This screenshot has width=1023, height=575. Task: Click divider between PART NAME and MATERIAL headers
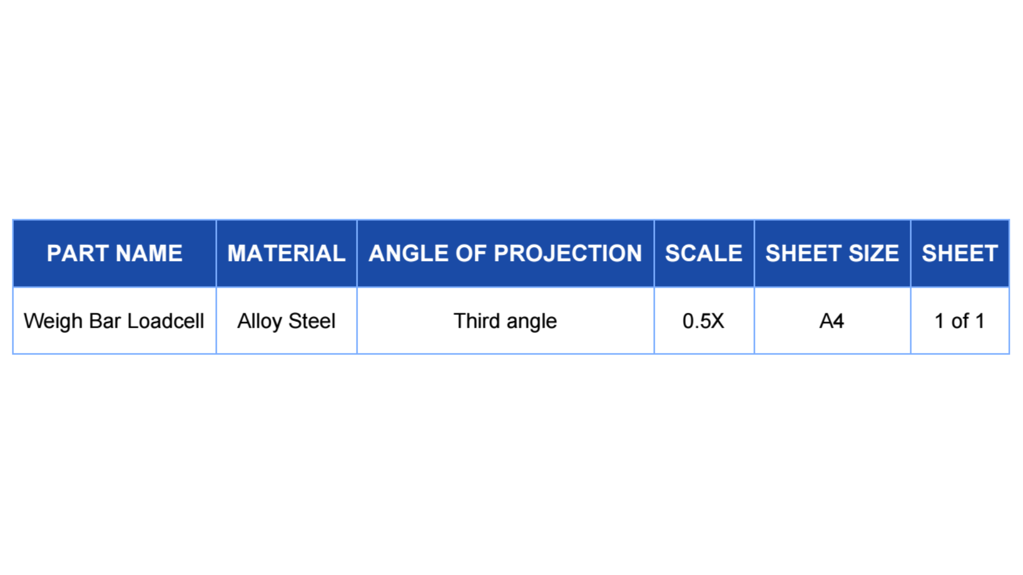click(x=216, y=253)
